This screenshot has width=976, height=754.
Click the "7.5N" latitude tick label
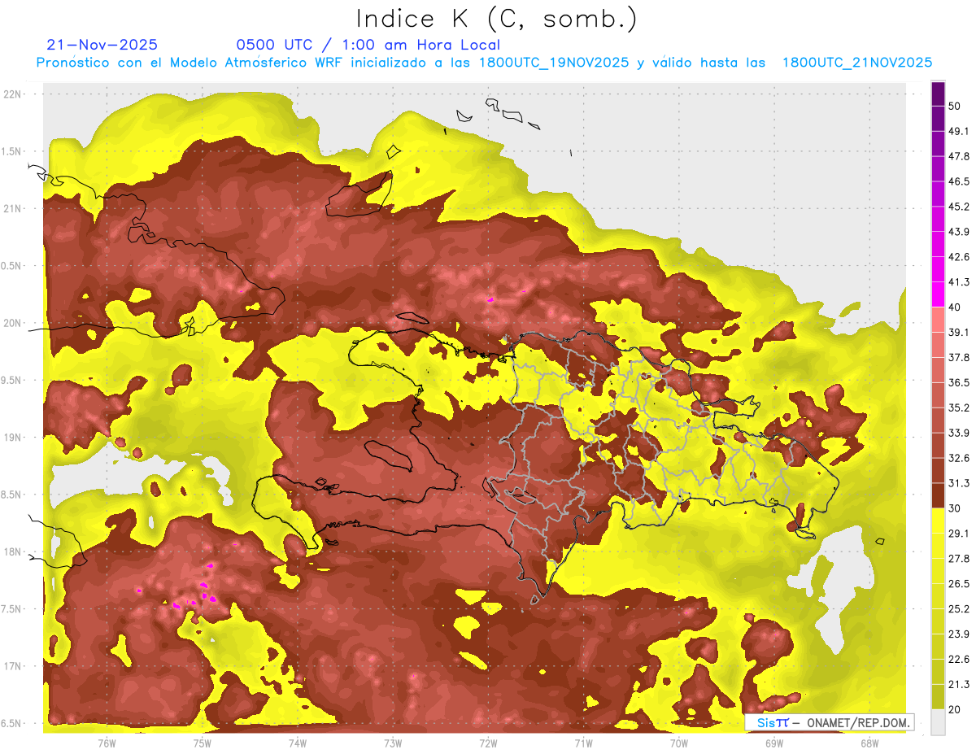[x=13, y=609]
